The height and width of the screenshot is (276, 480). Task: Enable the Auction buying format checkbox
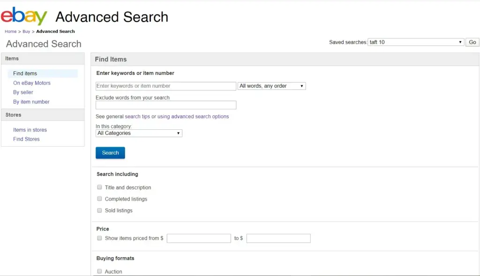99,271
